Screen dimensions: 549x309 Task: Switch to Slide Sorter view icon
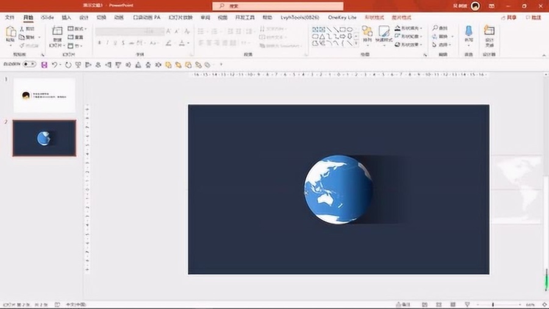(x=439, y=305)
